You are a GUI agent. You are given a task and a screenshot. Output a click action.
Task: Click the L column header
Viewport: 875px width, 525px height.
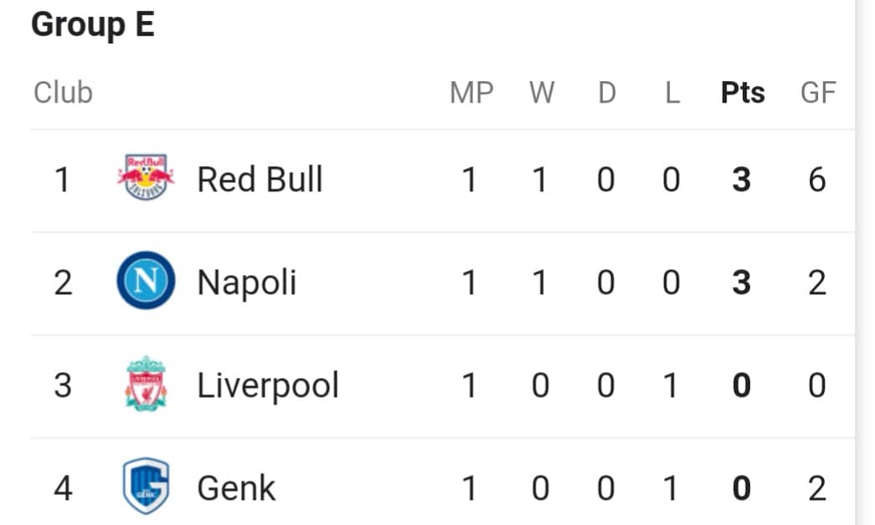672,93
